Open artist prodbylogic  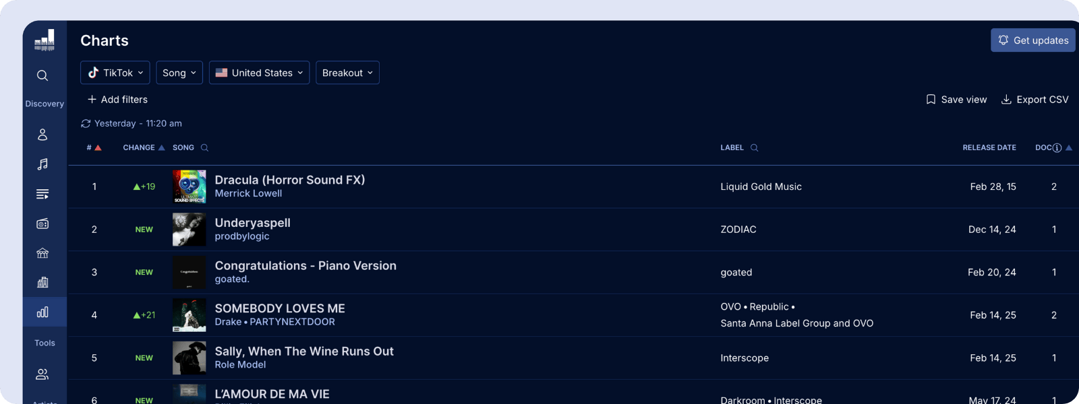[242, 236]
